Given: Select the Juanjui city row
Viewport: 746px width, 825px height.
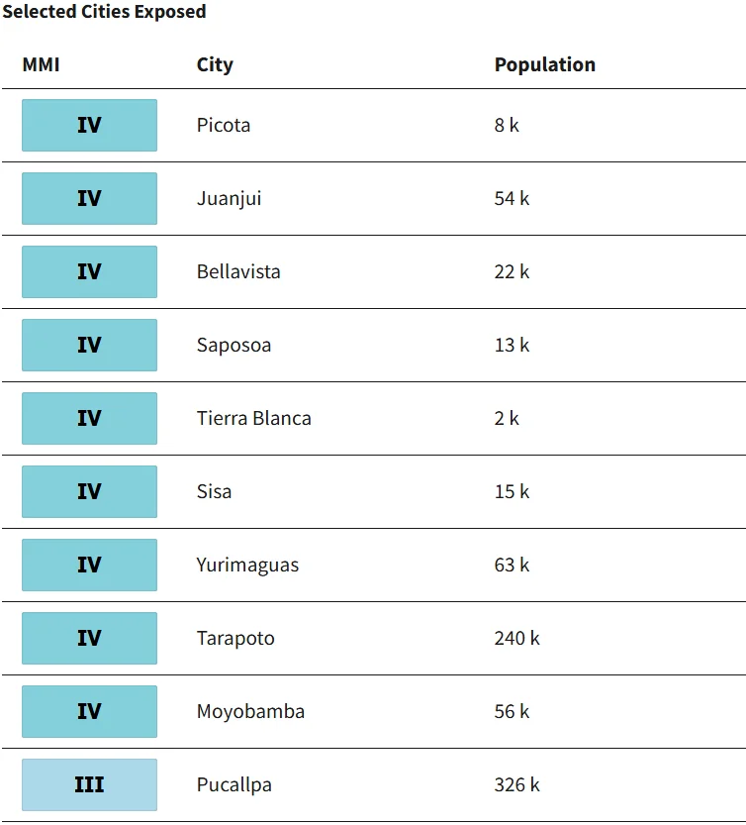Looking at the screenshot, I should [373, 198].
